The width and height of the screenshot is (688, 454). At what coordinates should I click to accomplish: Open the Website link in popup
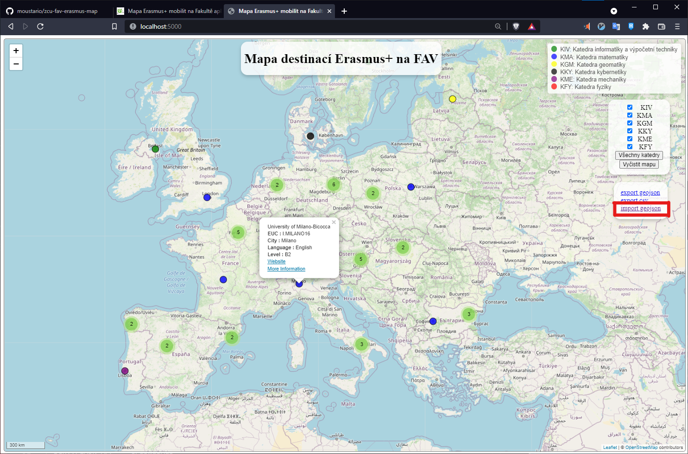277,261
